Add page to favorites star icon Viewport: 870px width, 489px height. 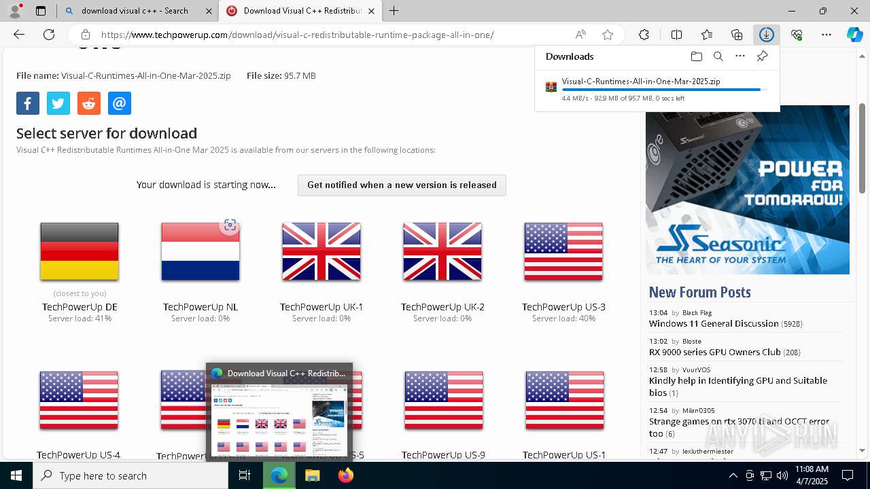[608, 35]
